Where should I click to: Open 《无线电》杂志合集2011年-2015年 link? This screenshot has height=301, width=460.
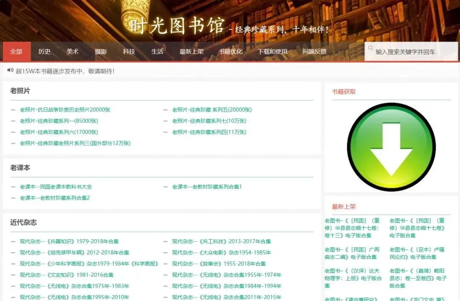[227, 297]
